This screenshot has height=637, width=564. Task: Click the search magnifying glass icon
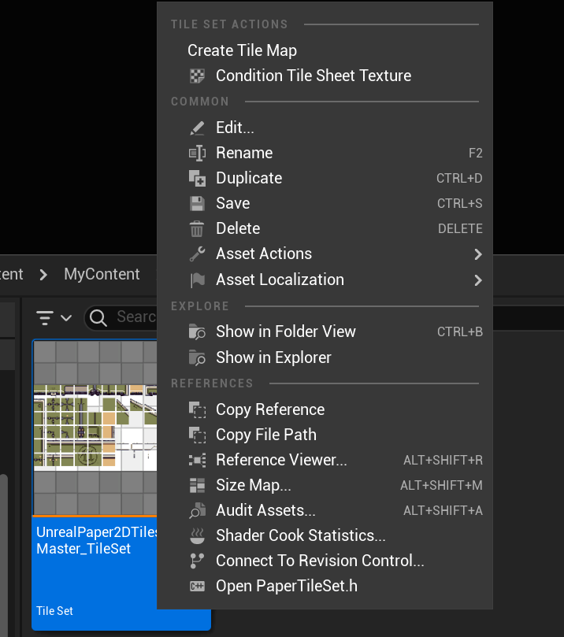97,317
